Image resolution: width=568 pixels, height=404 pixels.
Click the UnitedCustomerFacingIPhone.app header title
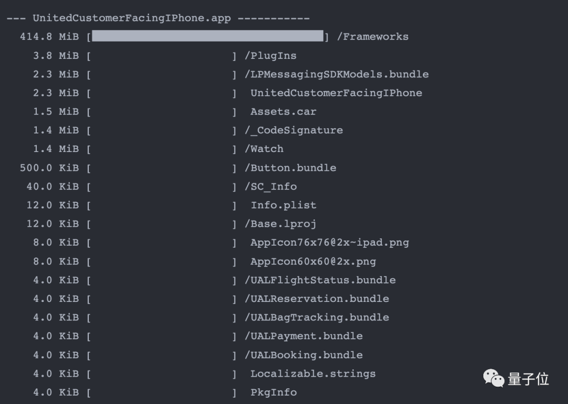(131, 18)
